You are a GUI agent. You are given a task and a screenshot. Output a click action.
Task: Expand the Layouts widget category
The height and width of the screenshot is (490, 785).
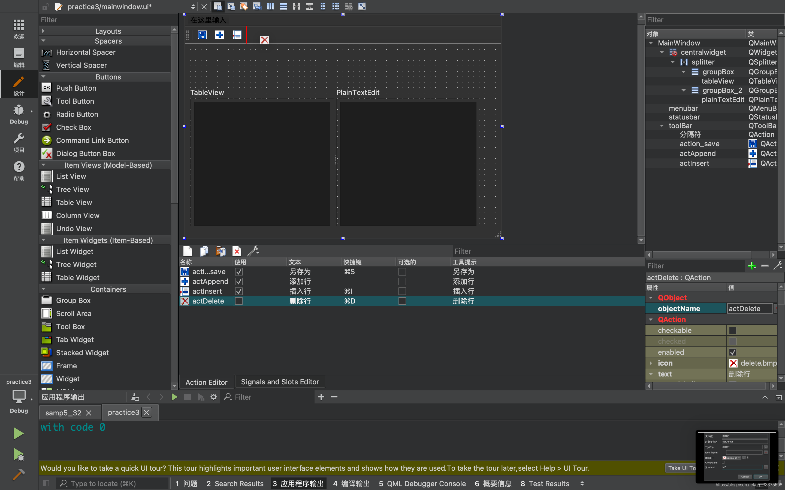(x=43, y=31)
